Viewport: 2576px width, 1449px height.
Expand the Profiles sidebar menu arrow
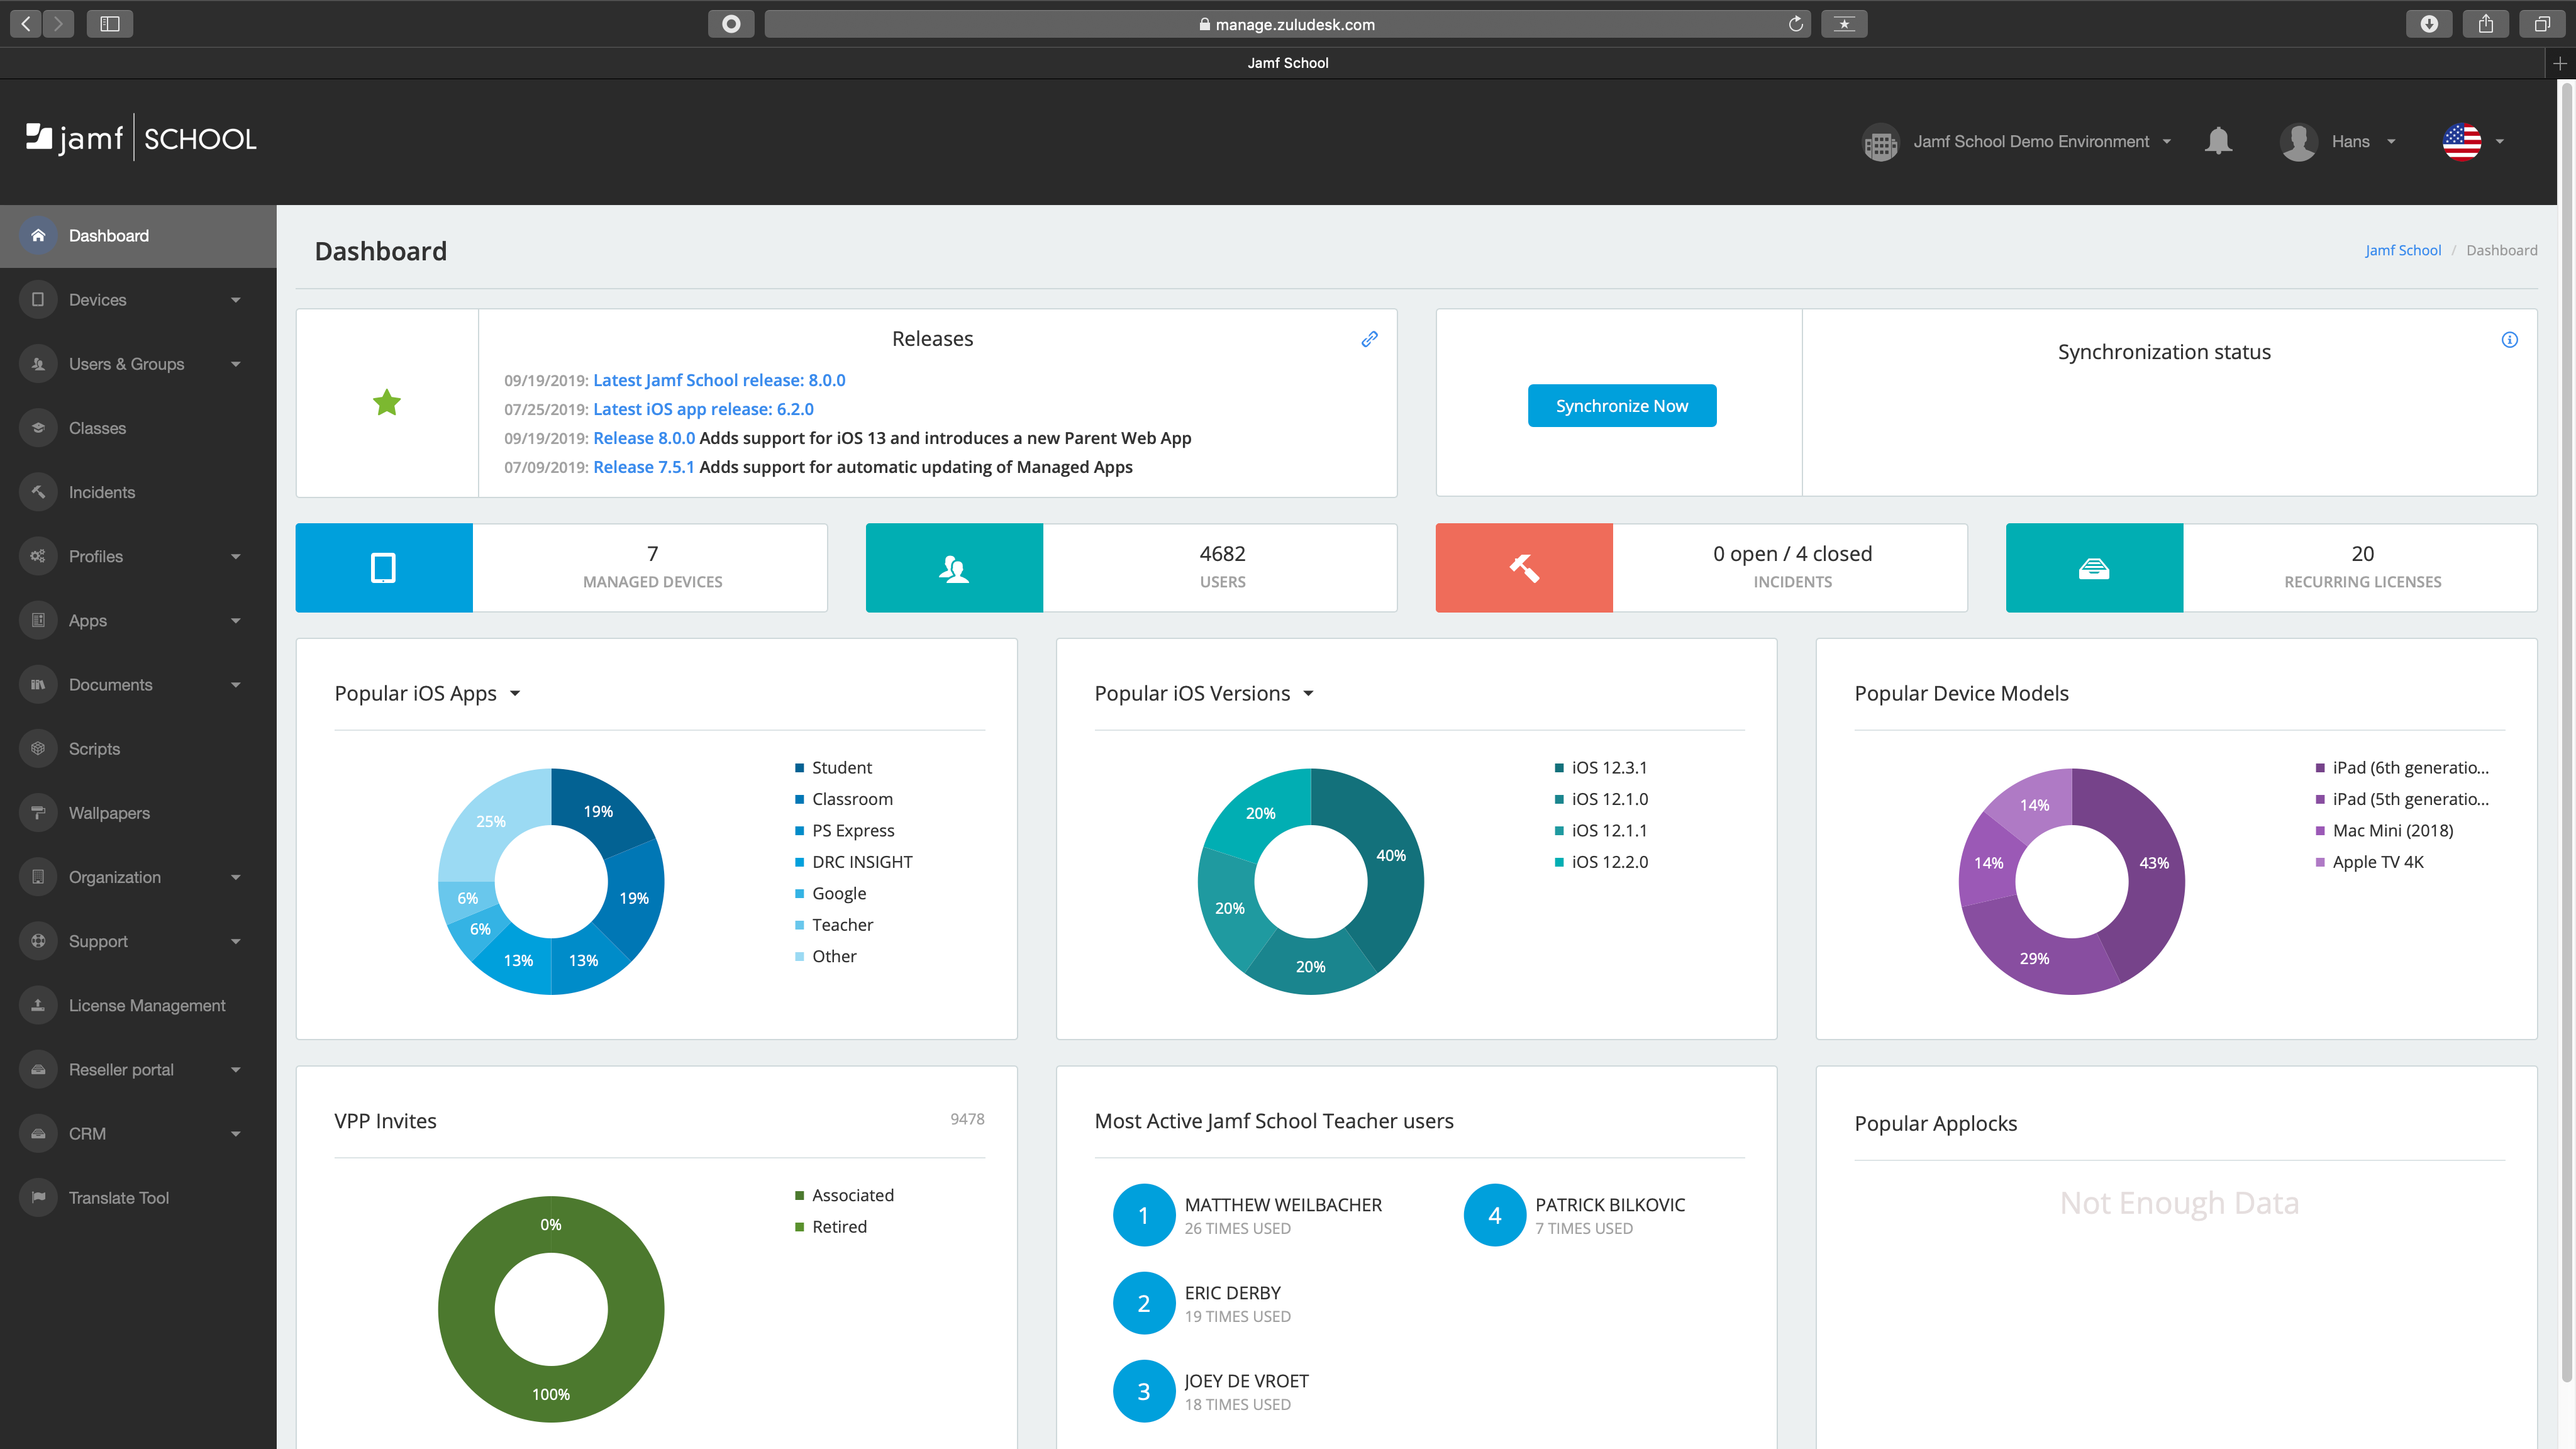pyautogui.click(x=236, y=556)
